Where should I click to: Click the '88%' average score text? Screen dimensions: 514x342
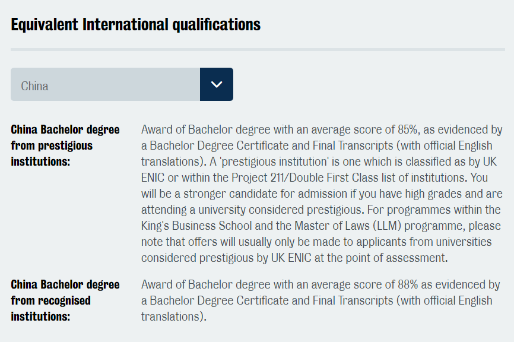click(x=408, y=284)
